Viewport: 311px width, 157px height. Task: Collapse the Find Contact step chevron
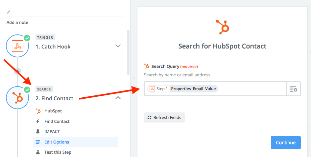pyautogui.click(x=118, y=98)
